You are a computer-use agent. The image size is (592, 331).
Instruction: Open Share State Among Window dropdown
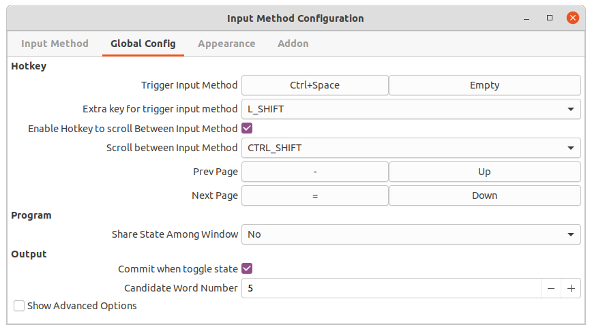point(411,234)
